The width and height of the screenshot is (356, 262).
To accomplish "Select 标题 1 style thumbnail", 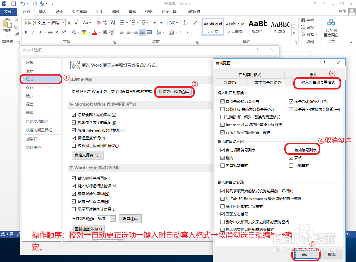I will (x=257, y=27).
